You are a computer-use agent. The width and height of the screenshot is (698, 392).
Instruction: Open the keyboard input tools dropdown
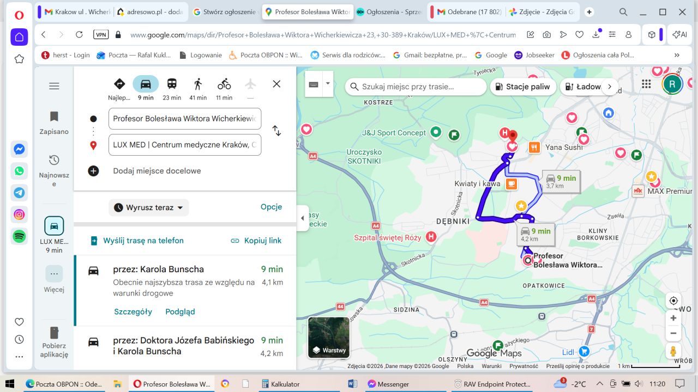(328, 84)
